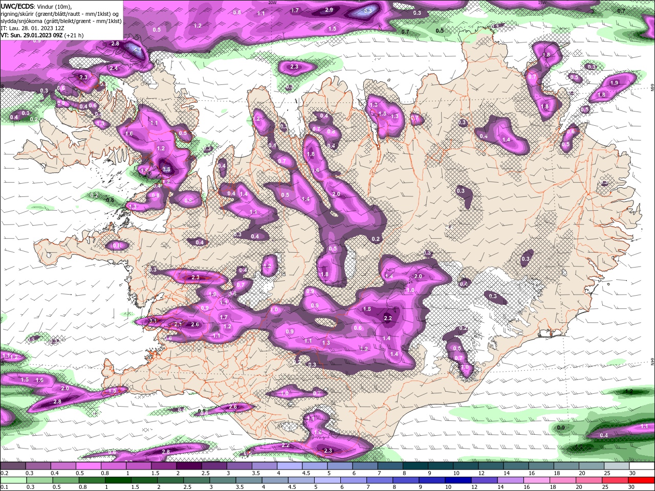Click the red end swatch of lower legend
This screenshot has height=491, width=655.
(642, 480)
